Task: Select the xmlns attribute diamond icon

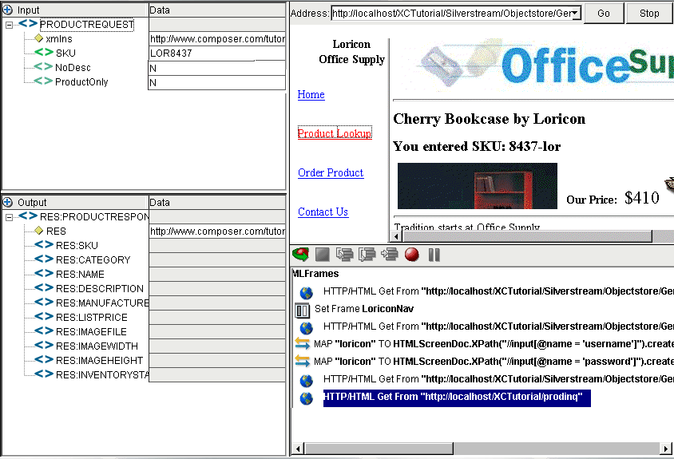Action: 38,38
